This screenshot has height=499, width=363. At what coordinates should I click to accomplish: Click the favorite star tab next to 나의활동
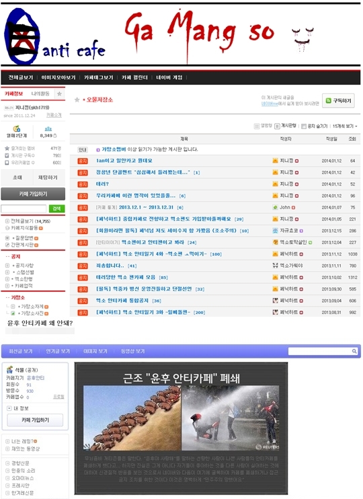60,93
